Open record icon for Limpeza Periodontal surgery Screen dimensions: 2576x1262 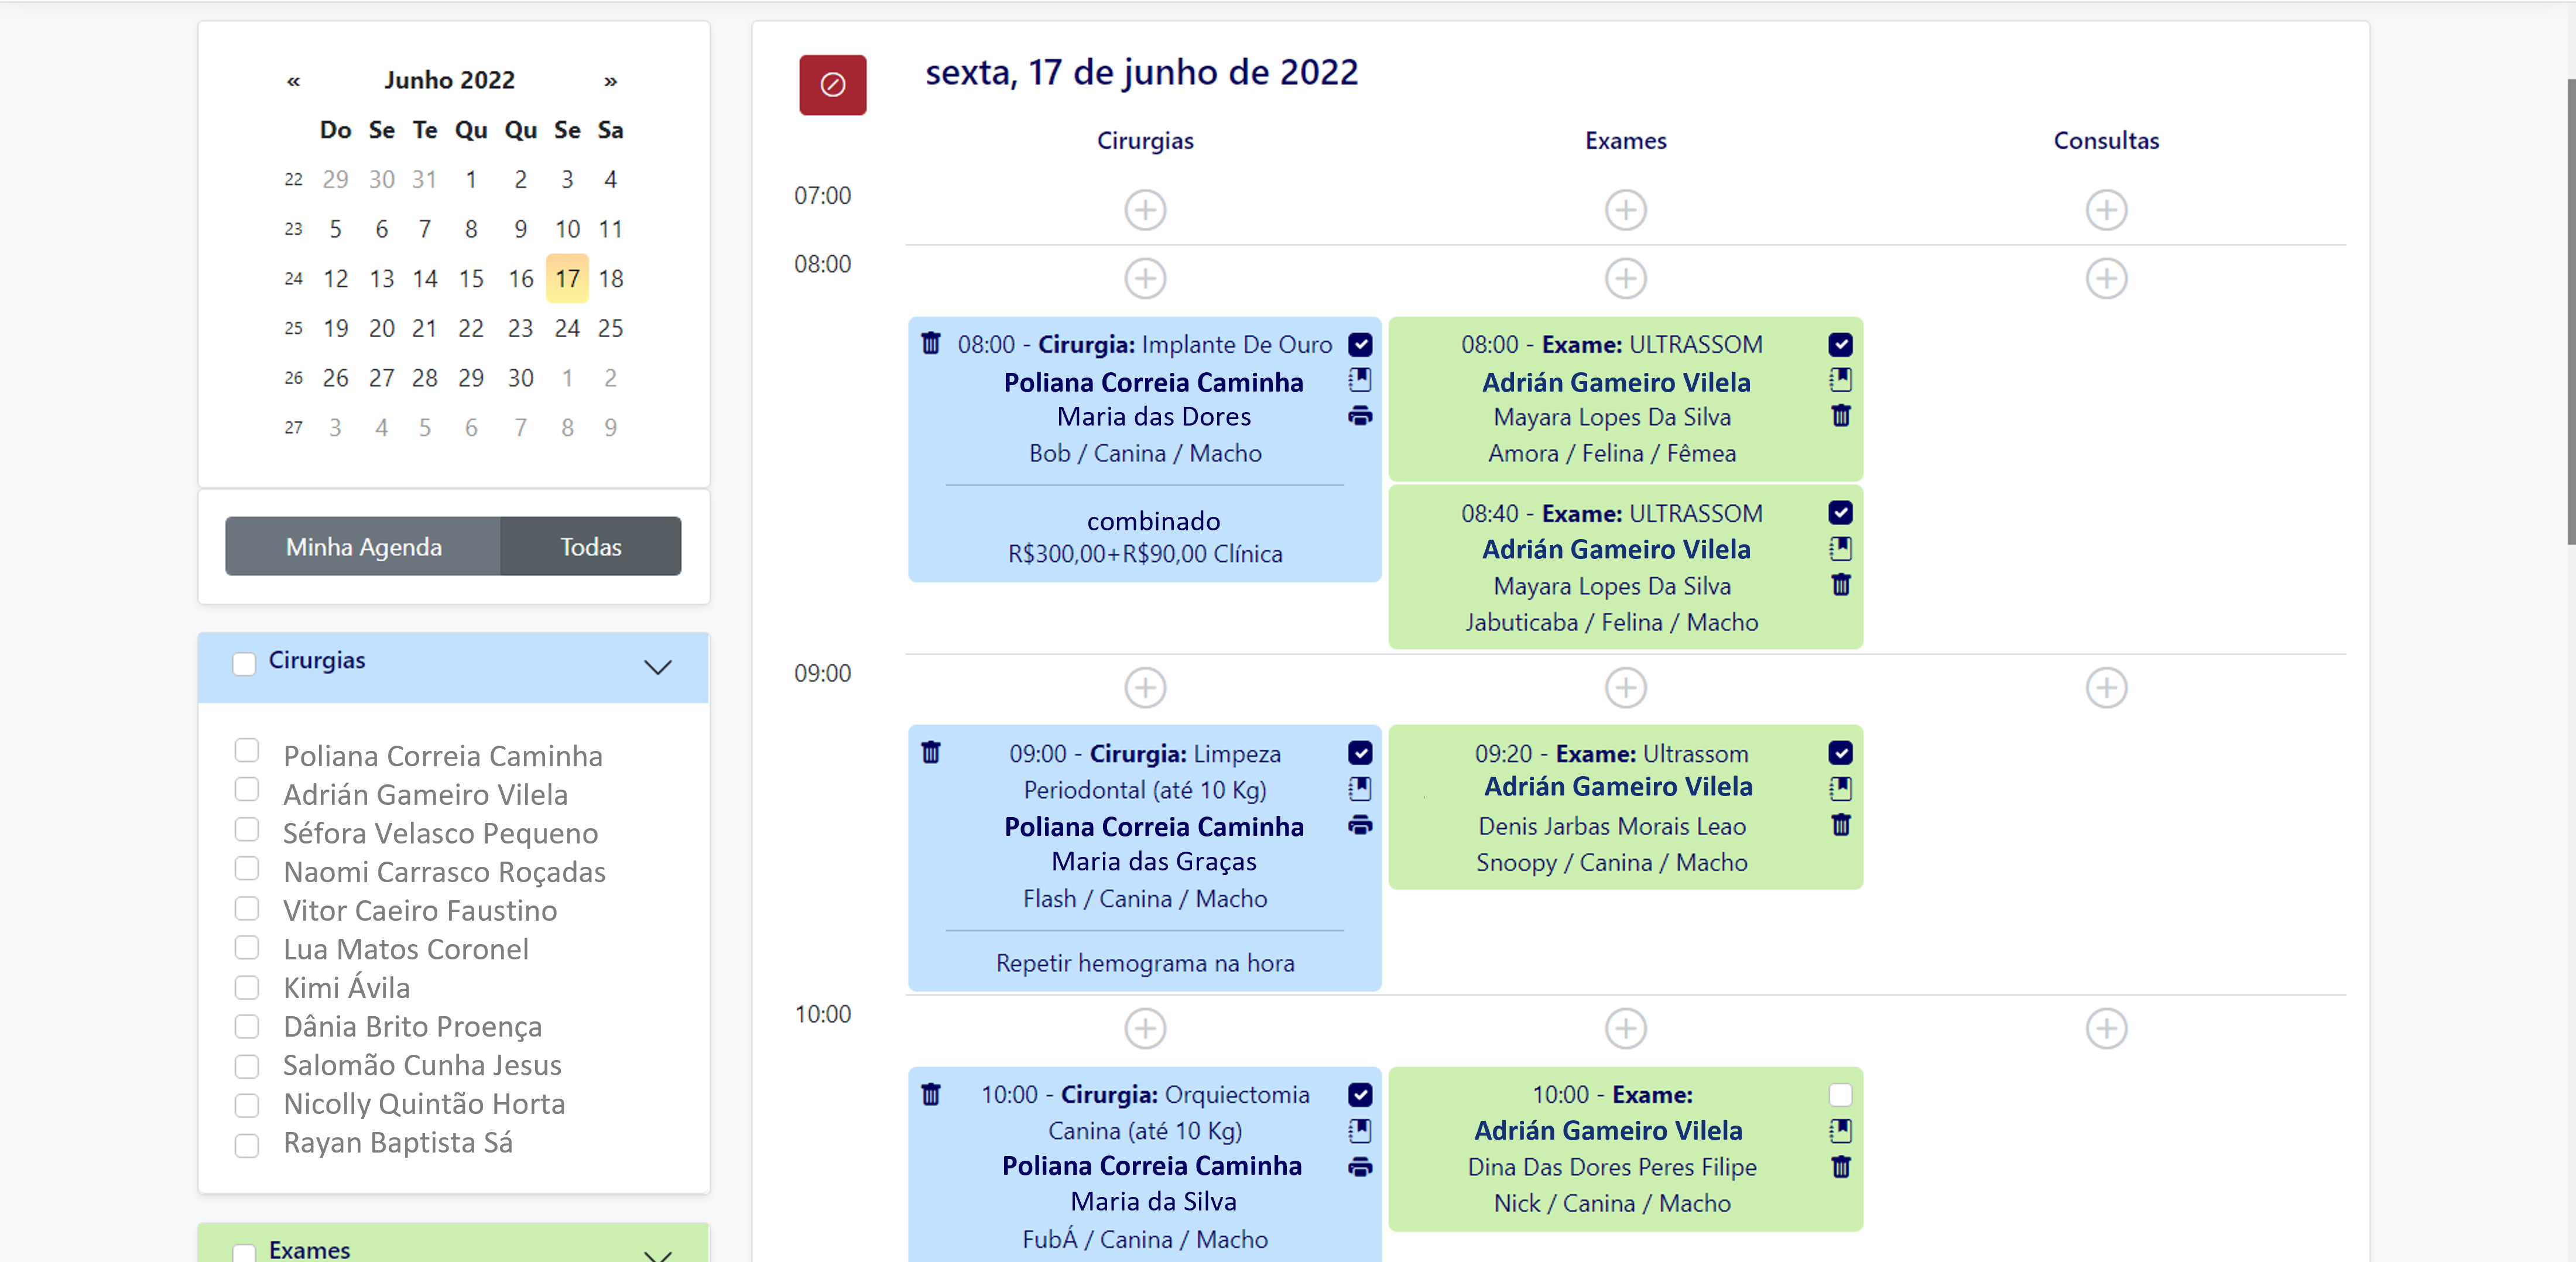tap(1360, 789)
